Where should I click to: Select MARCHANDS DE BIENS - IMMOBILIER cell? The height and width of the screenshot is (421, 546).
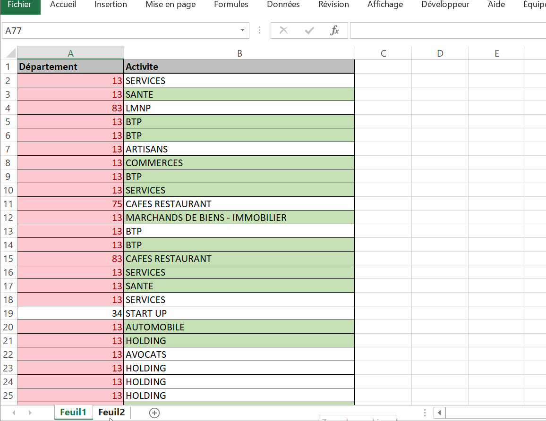(x=239, y=218)
